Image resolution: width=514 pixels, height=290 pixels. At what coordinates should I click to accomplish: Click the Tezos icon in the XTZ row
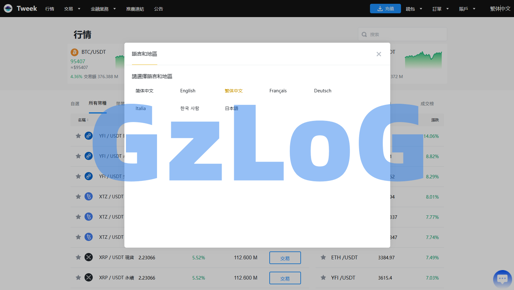[89, 197]
